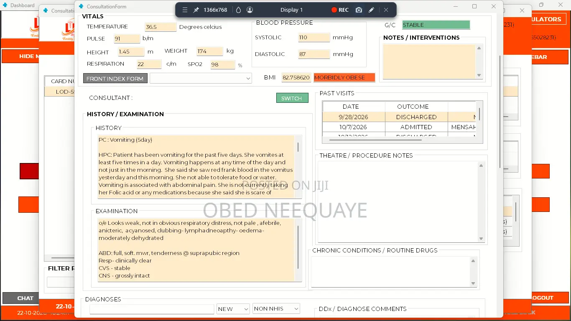The height and width of the screenshot is (321, 571).
Task: Click the PULSE field showing 91
Action: tap(127, 39)
